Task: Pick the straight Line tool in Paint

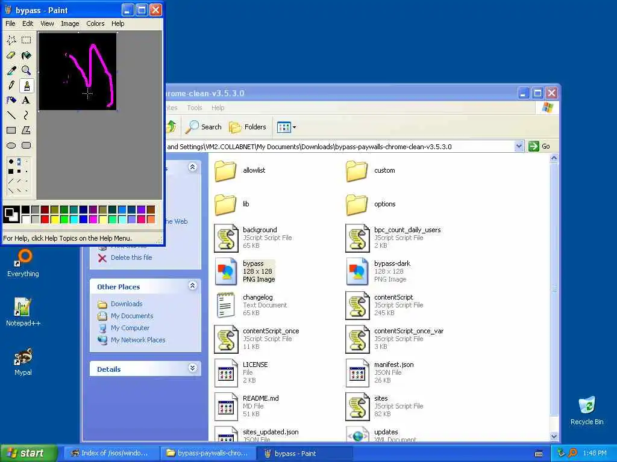Action: point(11,115)
